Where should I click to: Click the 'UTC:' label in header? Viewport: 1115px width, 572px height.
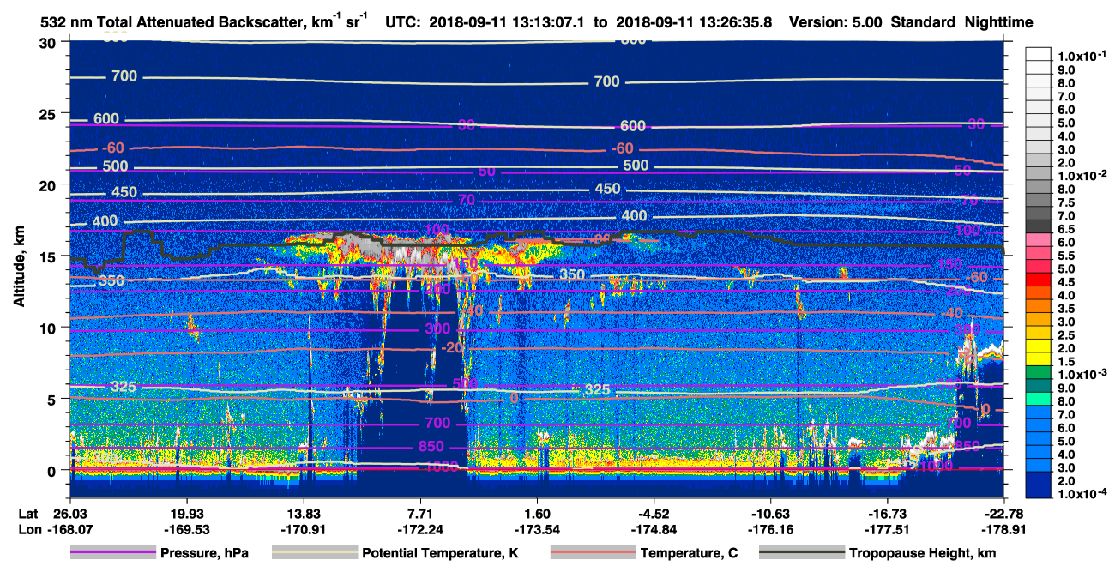pos(403,23)
